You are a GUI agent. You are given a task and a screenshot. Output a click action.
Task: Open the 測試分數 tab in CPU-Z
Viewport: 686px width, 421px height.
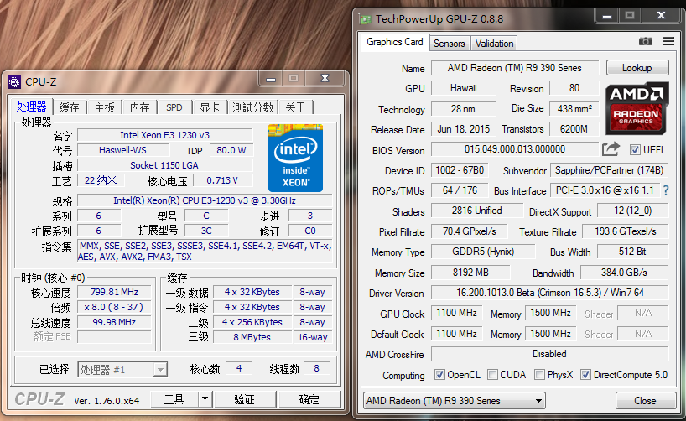pos(253,107)
